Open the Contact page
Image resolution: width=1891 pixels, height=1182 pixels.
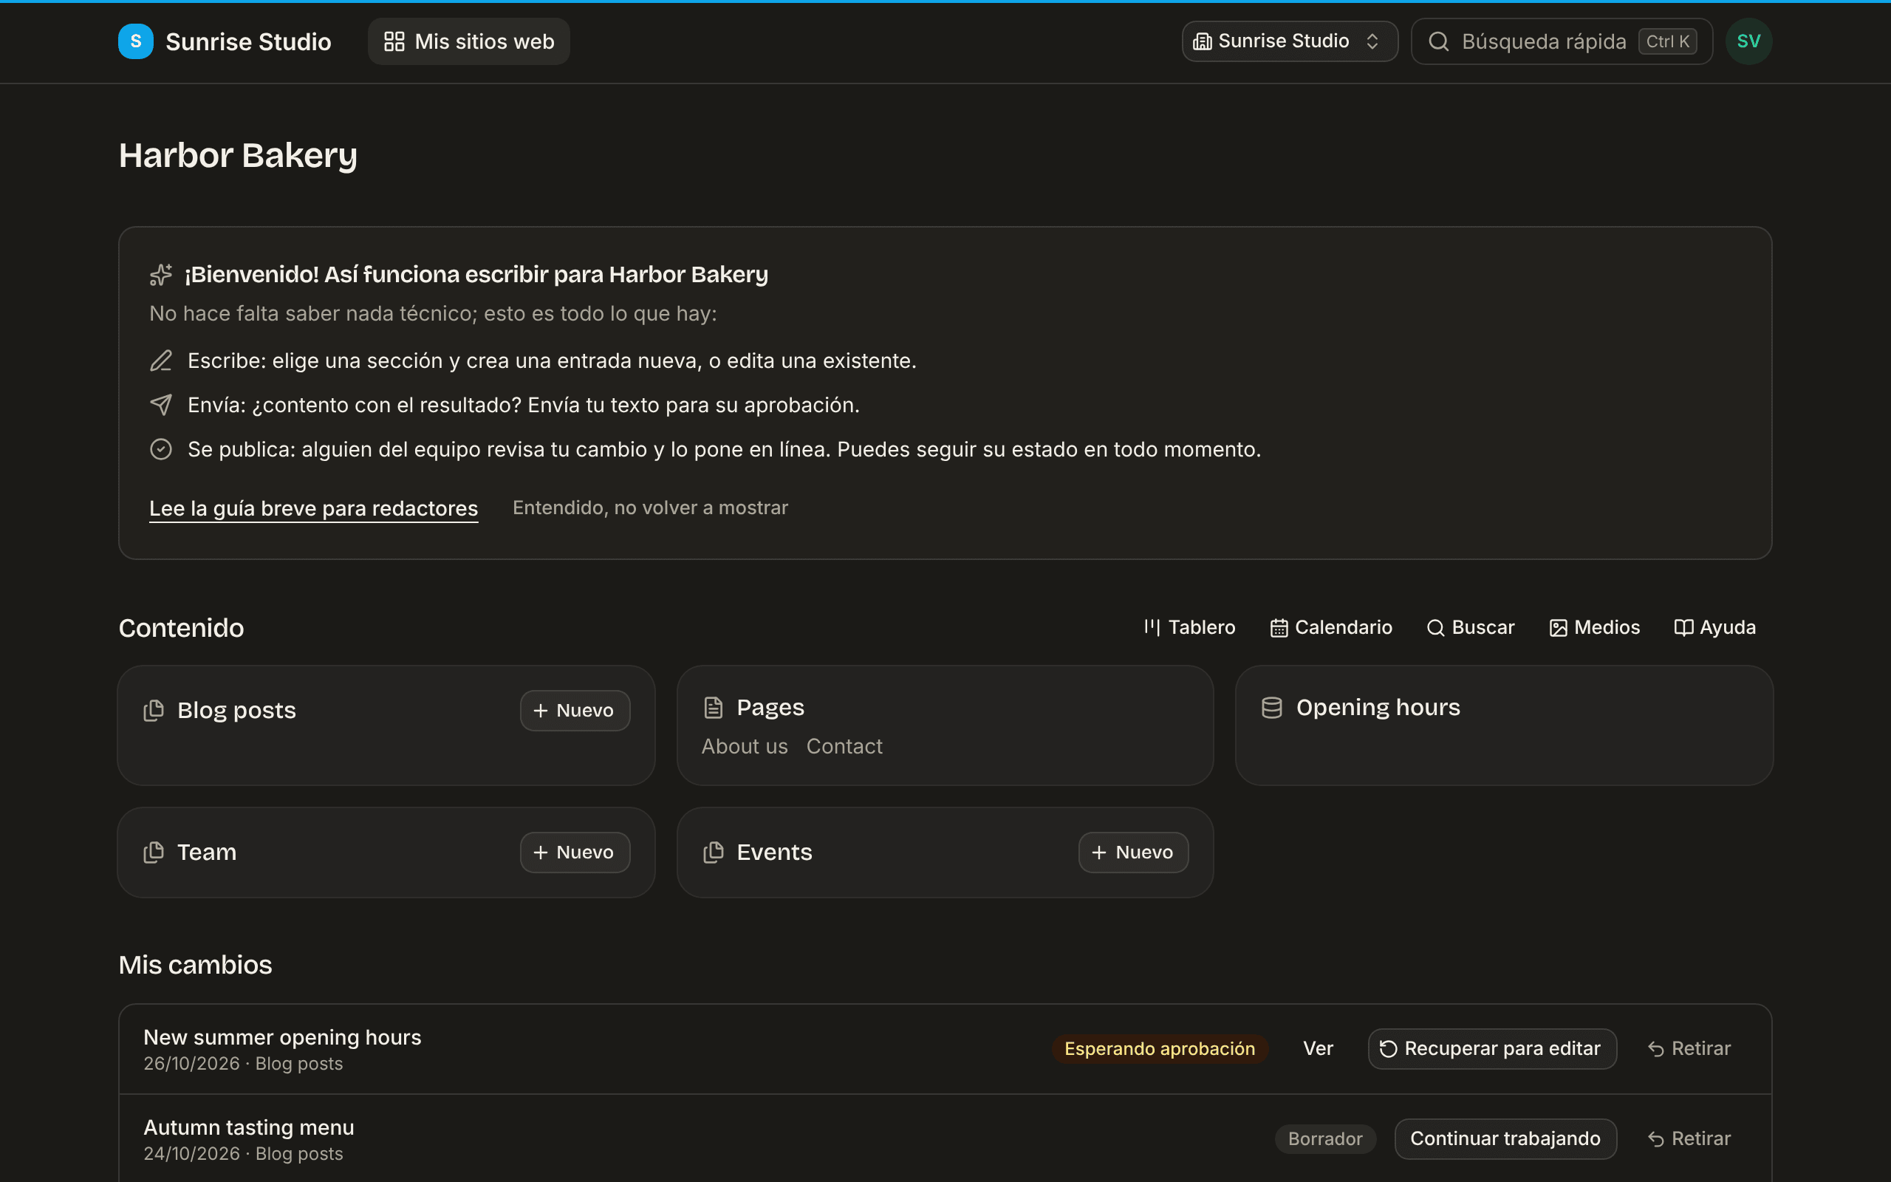coord(844,747)
